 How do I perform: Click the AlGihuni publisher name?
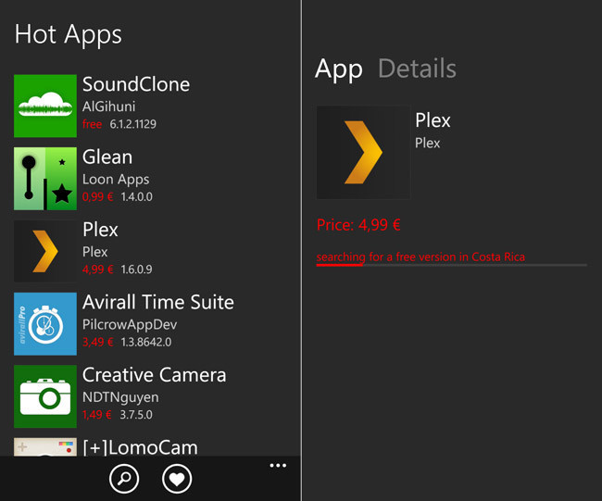coord(108,106)
